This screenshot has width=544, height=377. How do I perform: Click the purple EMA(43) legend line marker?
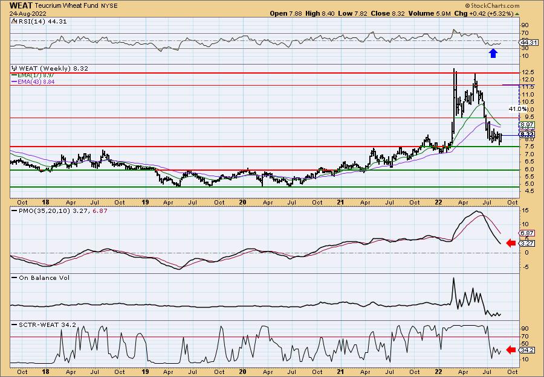pyautogui.click(x=13, y=82)
